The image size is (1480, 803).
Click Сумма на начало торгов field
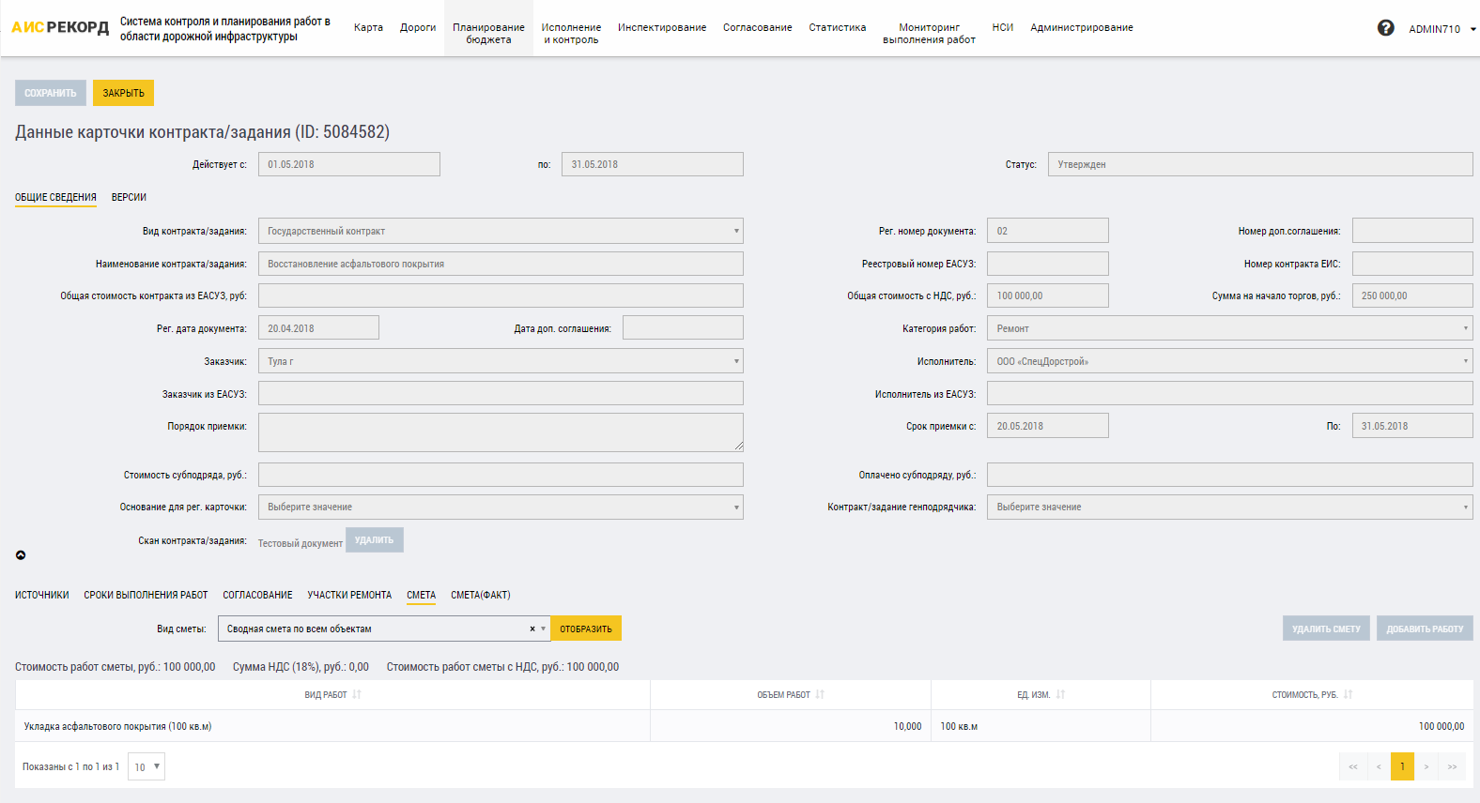(1412, 295)
